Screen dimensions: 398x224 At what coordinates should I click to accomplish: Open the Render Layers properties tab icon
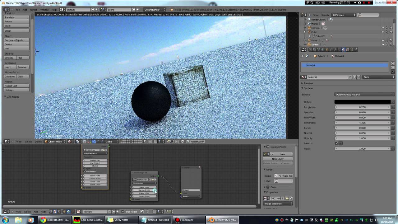pyautogui.click(x=314, y=49)
